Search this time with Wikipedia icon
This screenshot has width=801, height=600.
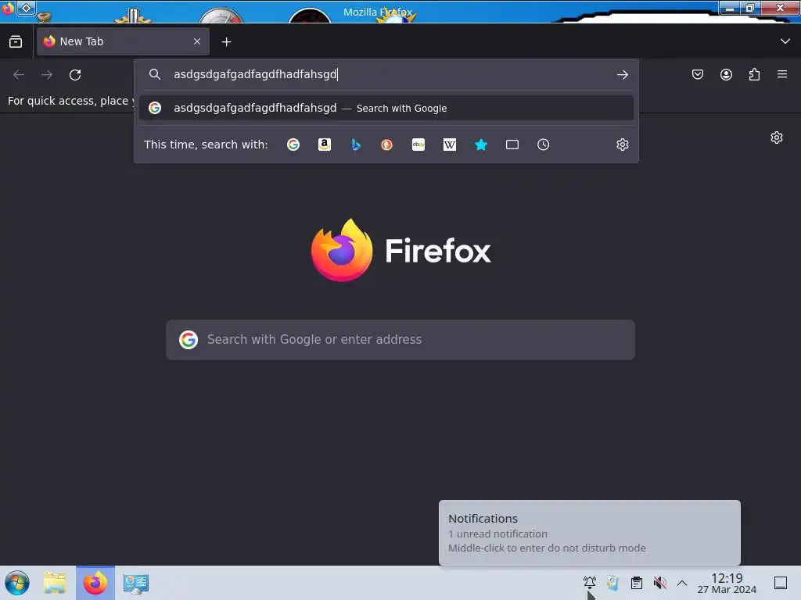click(x=450, y=145)
